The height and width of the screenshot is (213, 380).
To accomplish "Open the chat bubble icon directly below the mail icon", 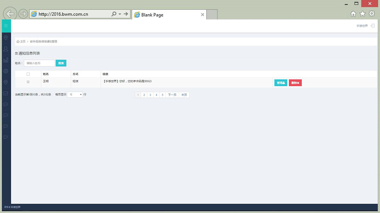I will click(6, 104).
